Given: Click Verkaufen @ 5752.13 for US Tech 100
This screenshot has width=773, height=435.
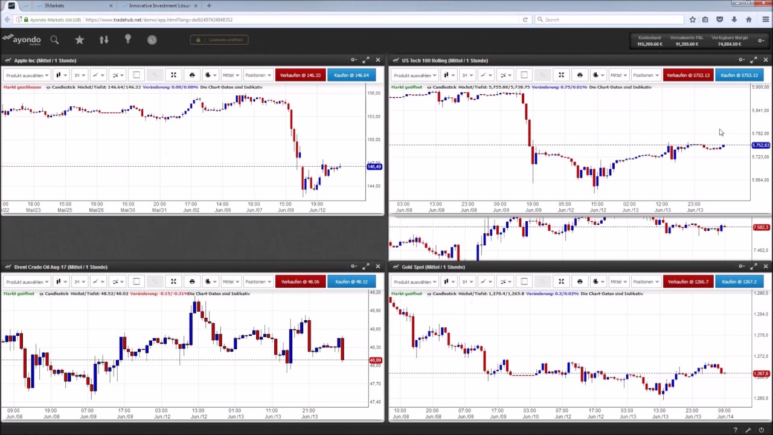Looking at the screenshot, I should tap(688, 75).
